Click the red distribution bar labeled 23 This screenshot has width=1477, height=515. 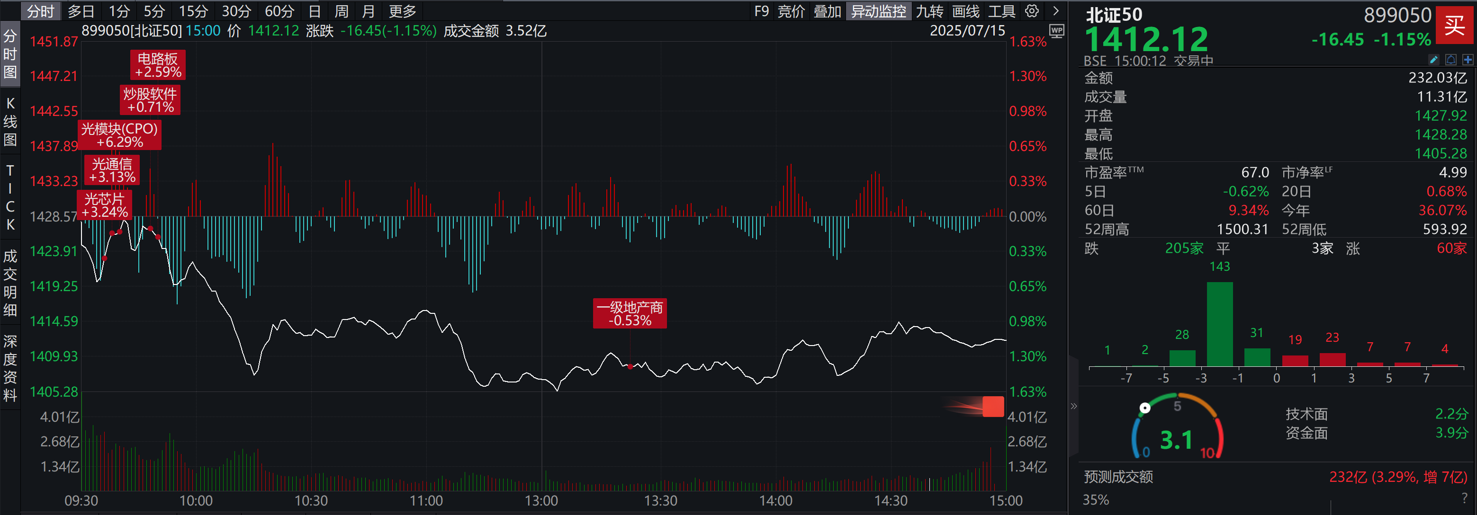coord(1332,360)
